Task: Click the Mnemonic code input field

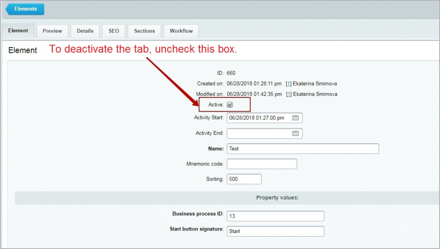Action: tap(262, 164)
